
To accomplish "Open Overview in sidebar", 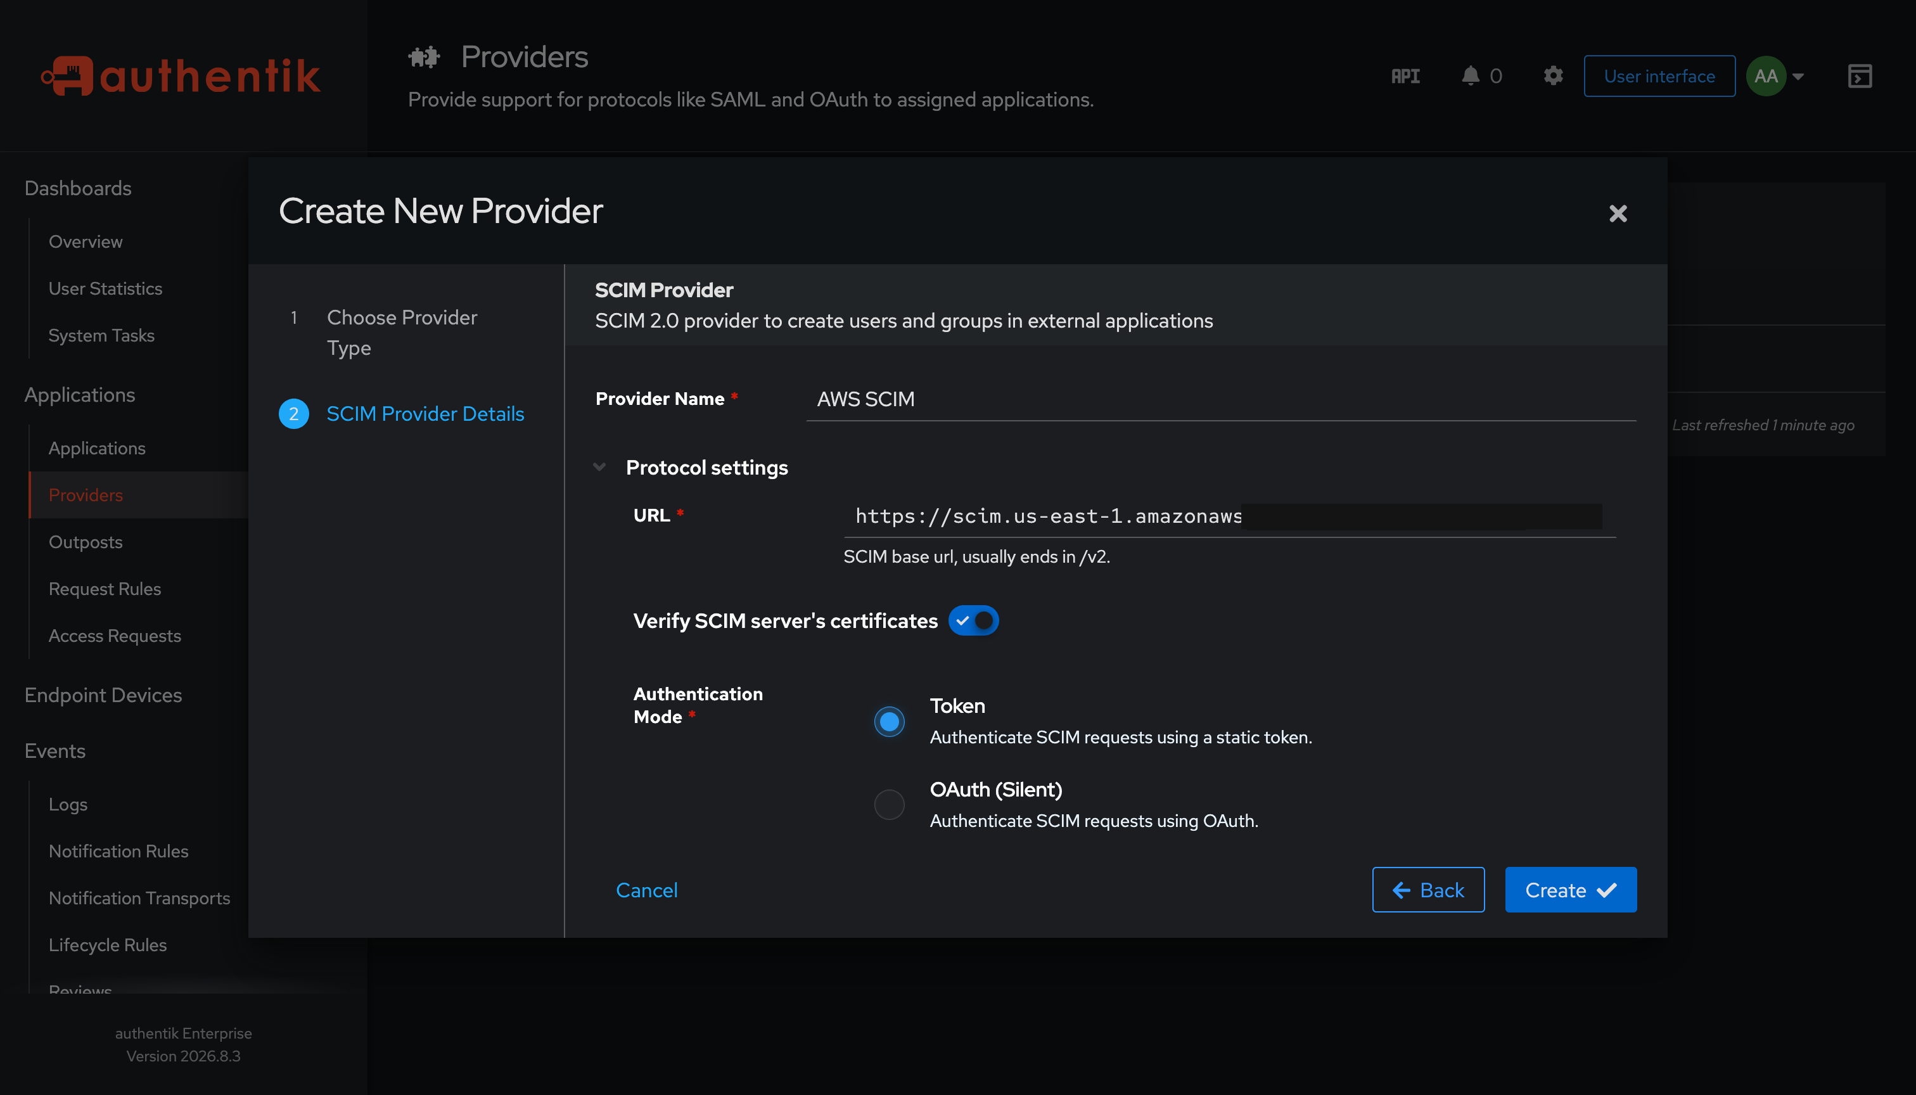I will click(x=86, y=241).
